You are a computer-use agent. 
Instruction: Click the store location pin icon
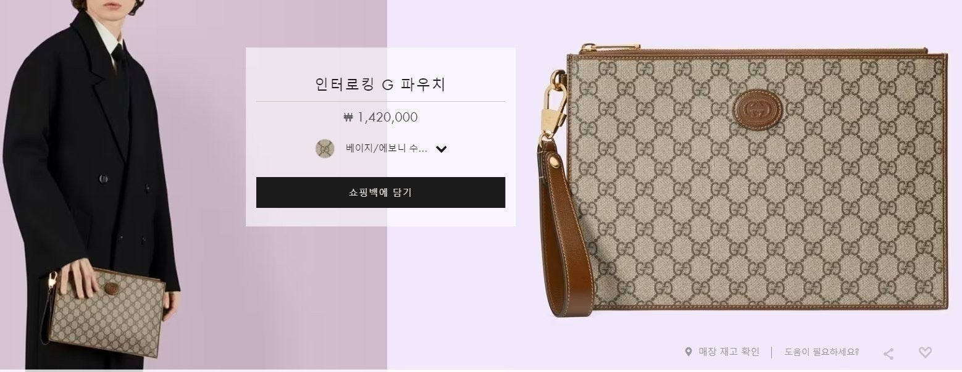click(x=688, y=352)
